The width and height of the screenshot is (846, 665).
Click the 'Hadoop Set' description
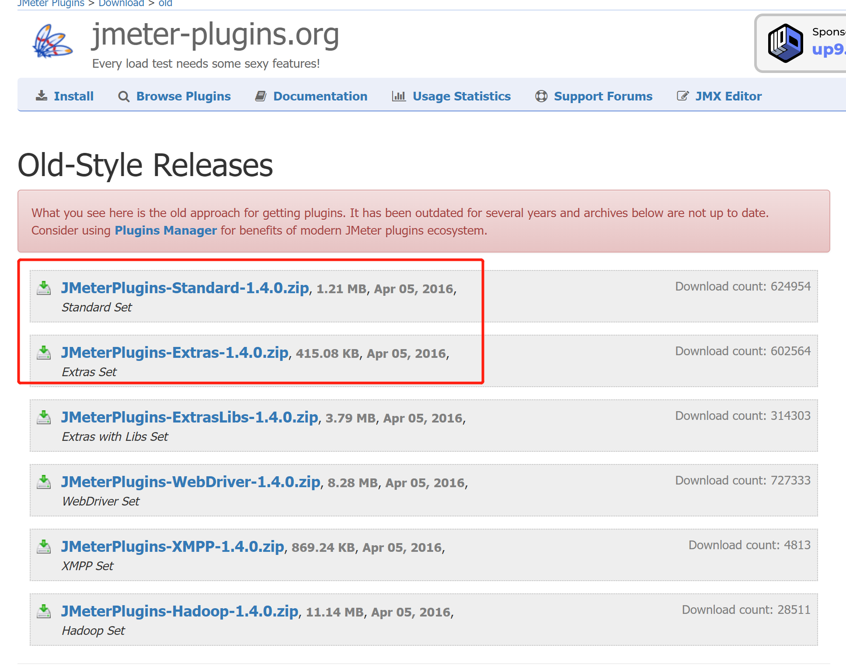click(x=93, y=630)
